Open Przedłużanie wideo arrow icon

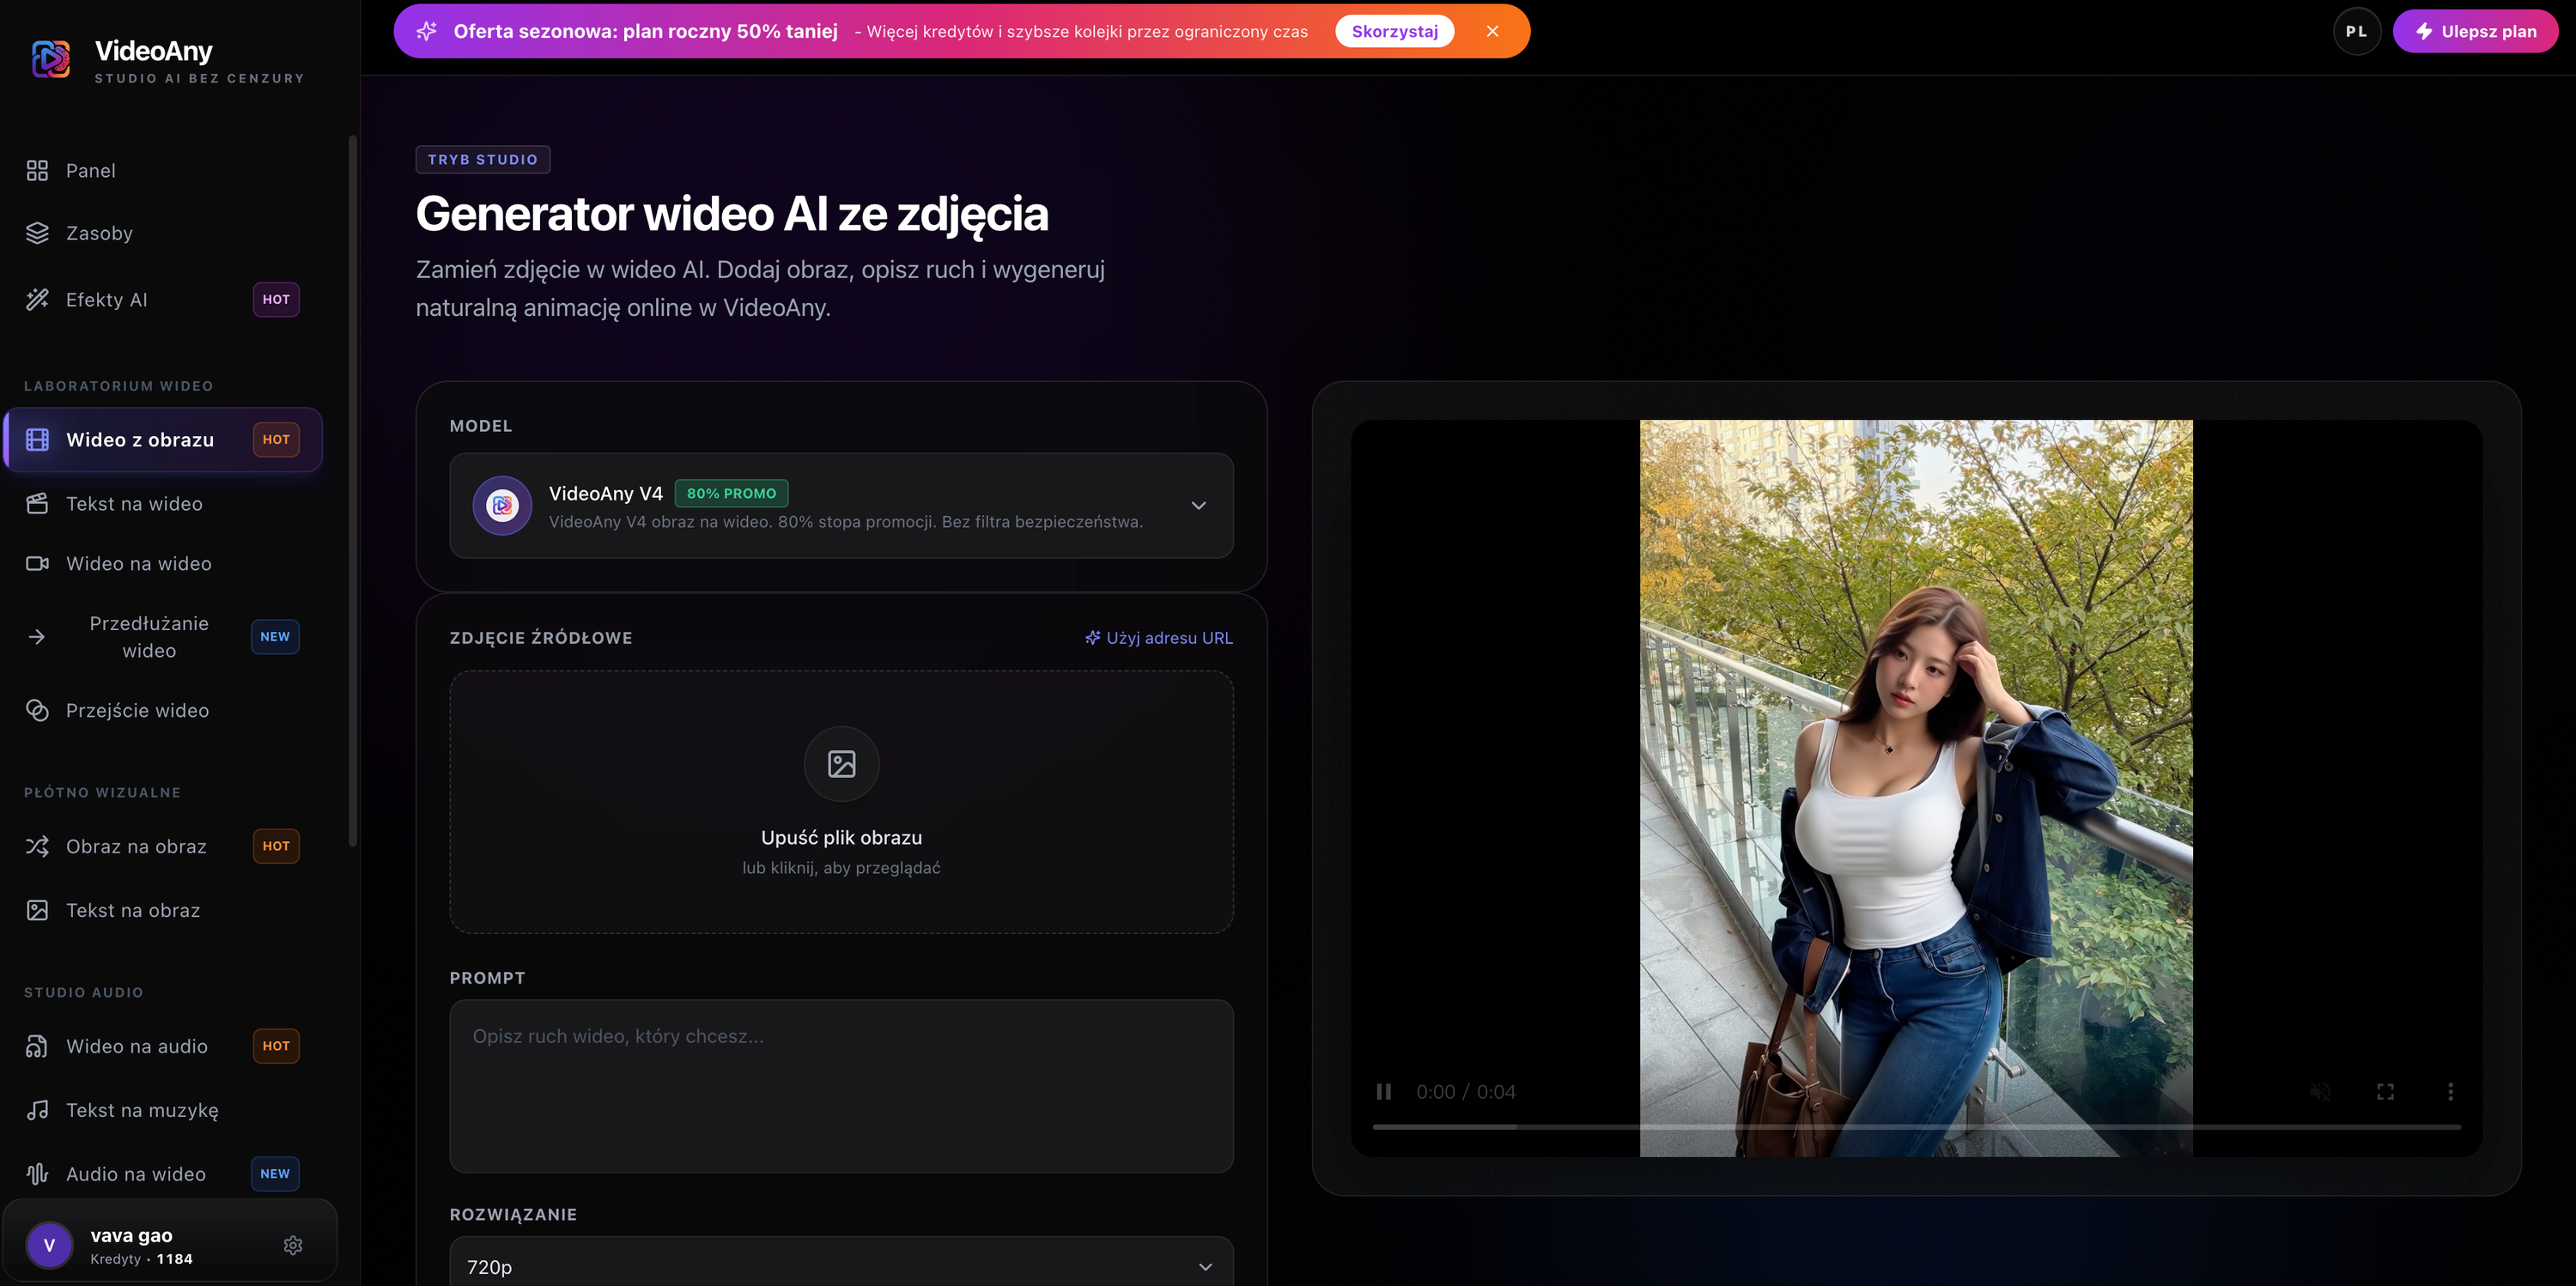click(37, 636)
